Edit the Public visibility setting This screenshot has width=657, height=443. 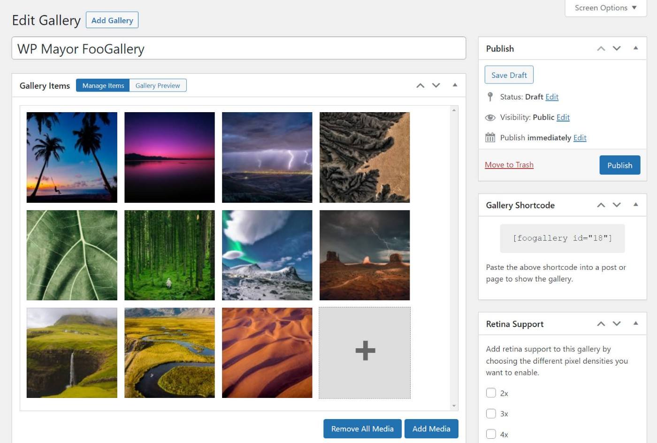(563, 117)
